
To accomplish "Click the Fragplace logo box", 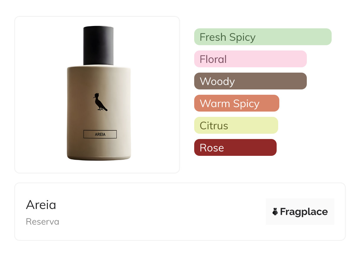I will pyautogui.click(x=300, y=212).
